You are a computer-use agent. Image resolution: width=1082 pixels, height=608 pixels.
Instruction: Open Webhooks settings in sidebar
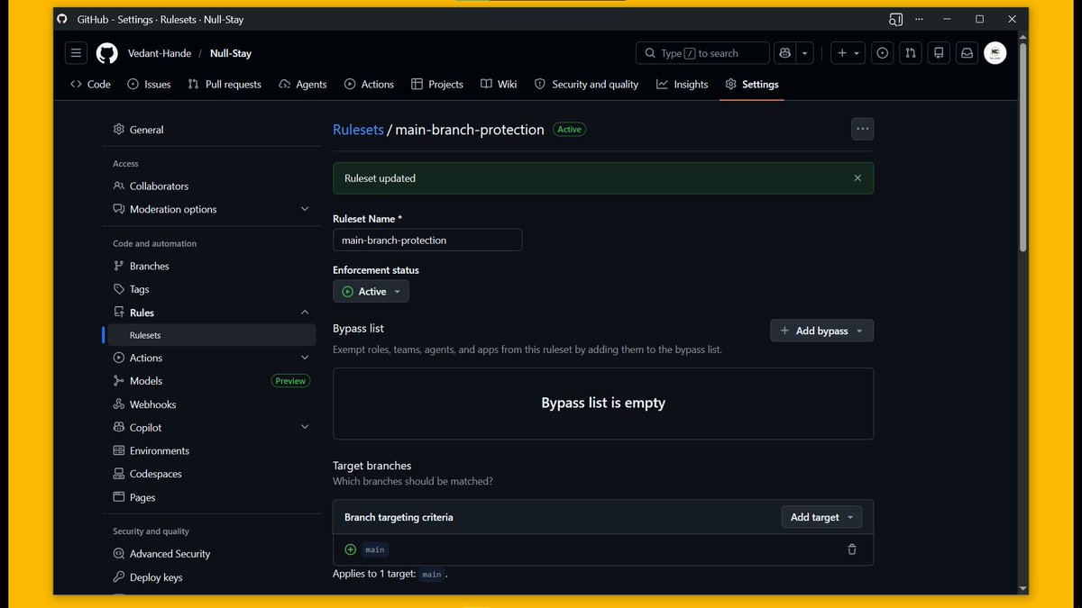coord(210,404)
